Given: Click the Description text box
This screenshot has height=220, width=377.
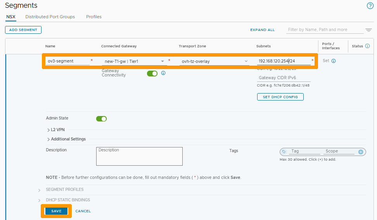Looking at the screenshot, I should [139, 156].
